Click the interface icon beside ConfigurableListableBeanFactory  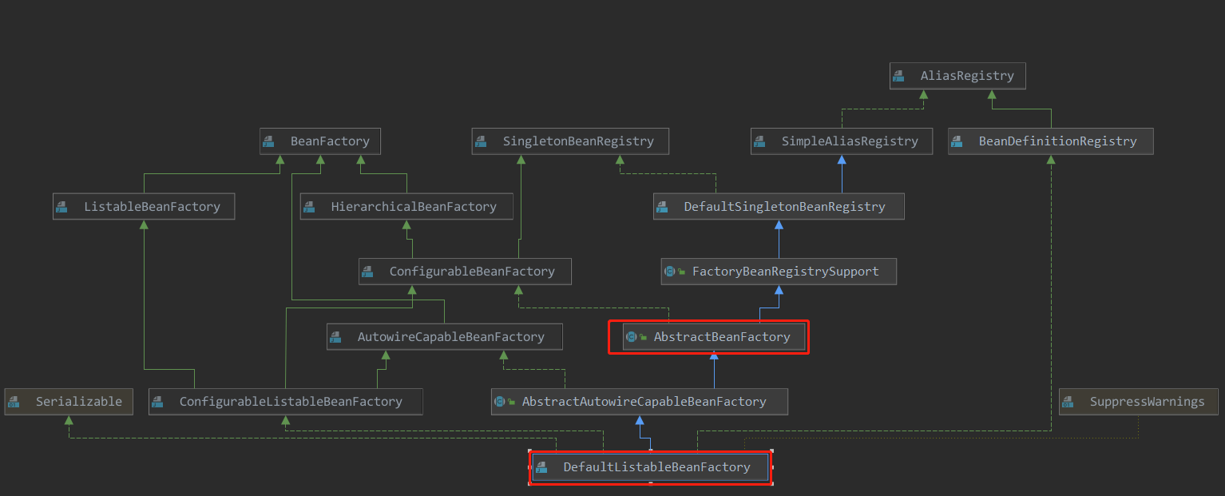click(158, 402)
